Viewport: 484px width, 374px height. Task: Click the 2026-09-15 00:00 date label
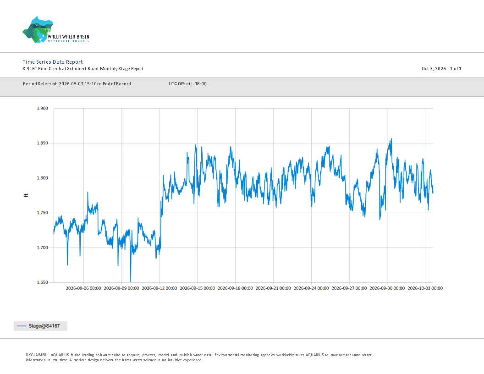tap(197, 288)
